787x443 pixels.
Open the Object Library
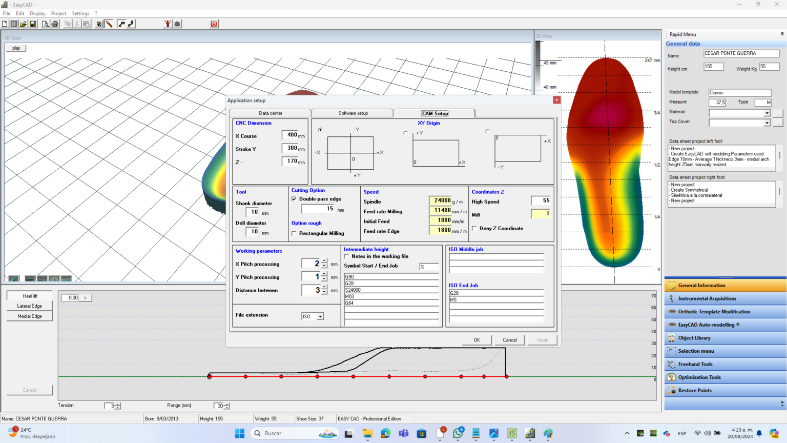pyautogui.click(x=695, y=338)
